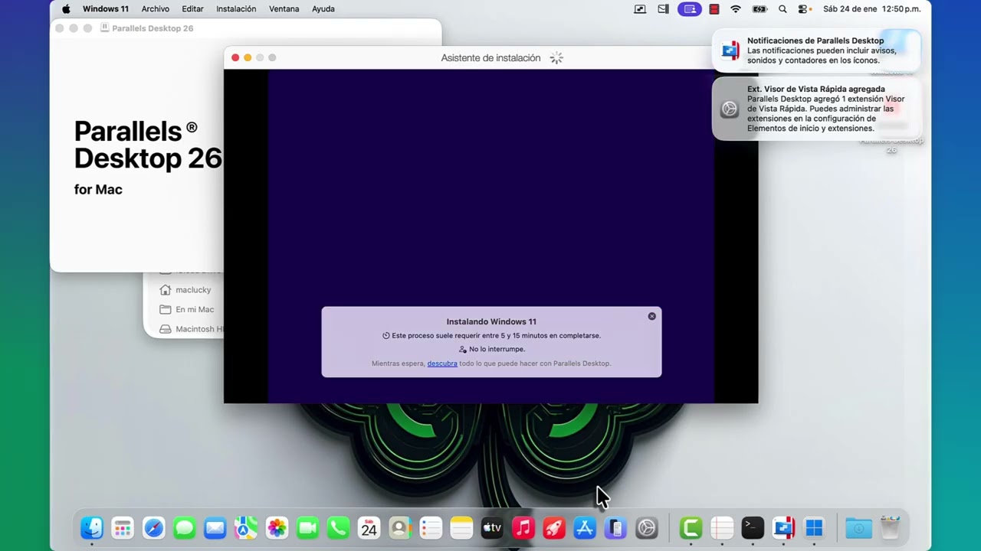Follow the 'descubra' link
The image size is (981, 551).
[442, 364]
